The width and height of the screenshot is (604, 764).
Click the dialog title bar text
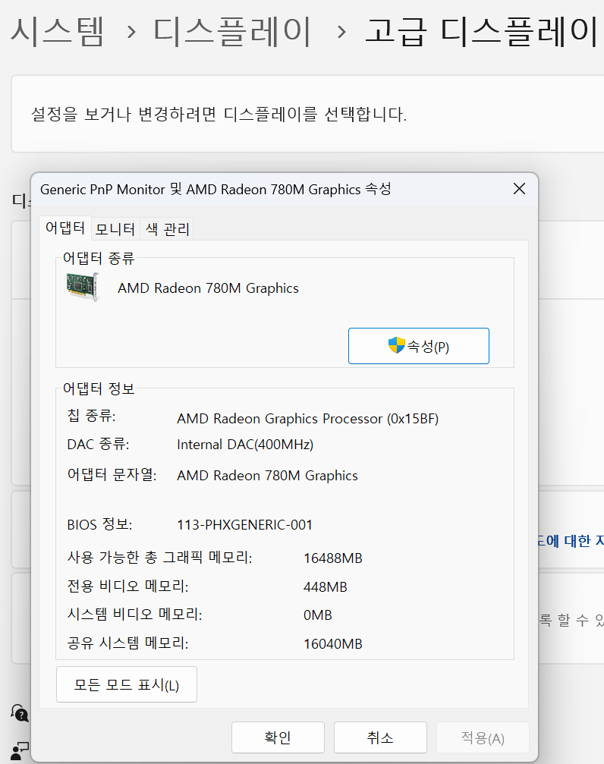[x=215, y=189]
